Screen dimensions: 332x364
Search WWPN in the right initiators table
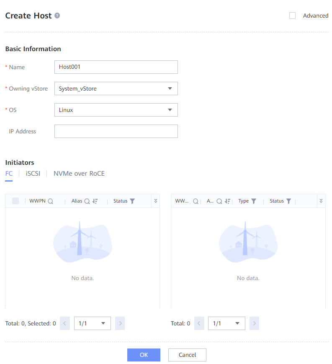196,201
